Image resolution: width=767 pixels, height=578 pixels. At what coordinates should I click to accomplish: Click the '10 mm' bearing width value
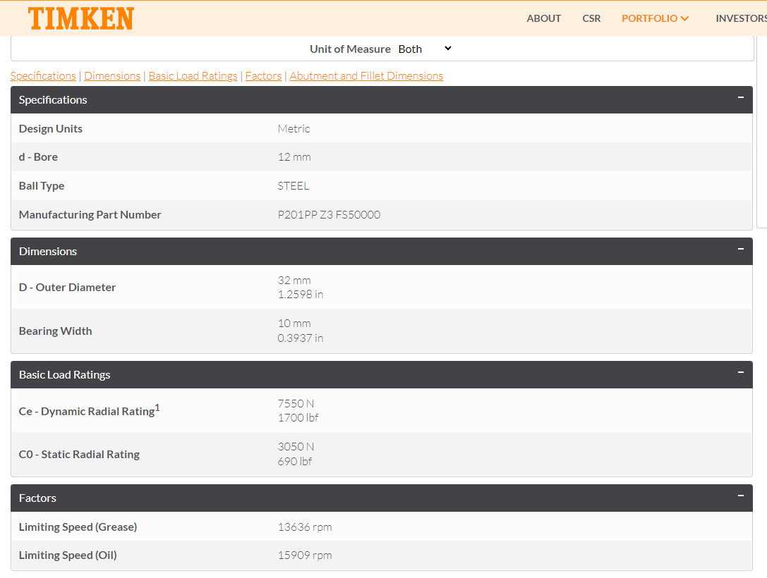coord(294,324)
